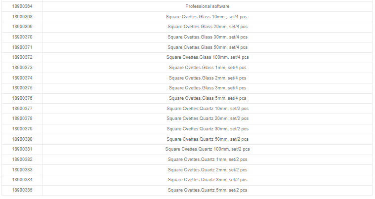
Task: Click the Quartz 10mm cuvettes description
Action: 207,109
